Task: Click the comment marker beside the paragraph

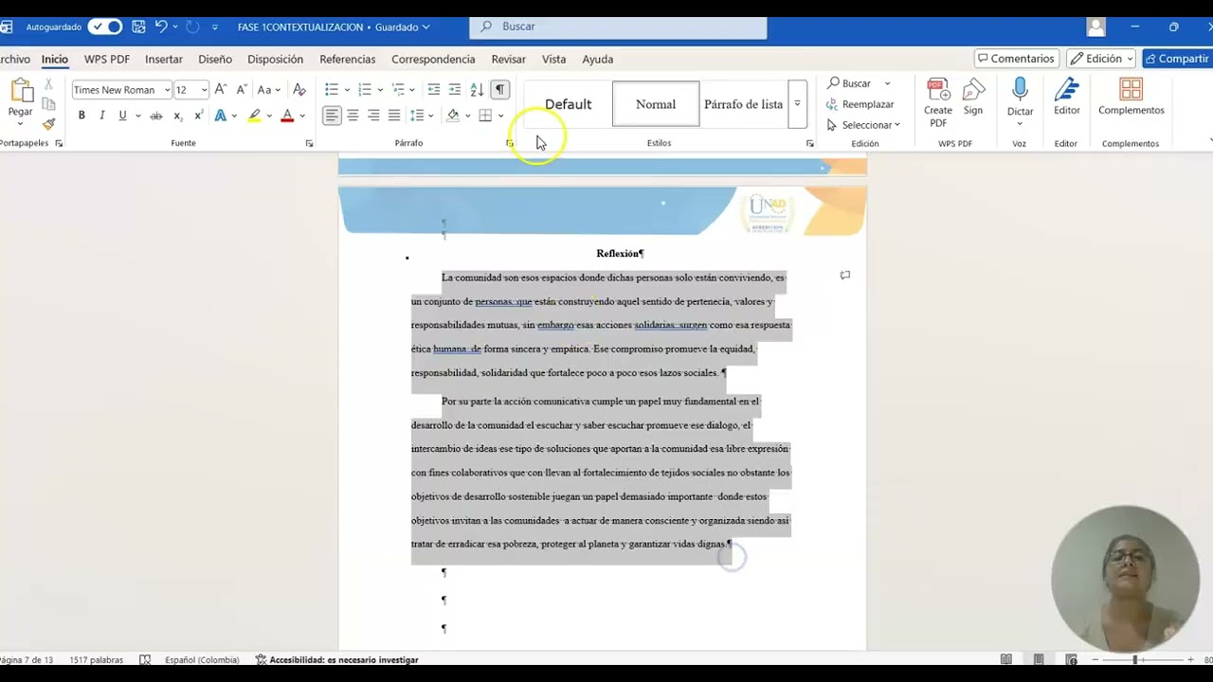Action: click(x=845, y=276)
